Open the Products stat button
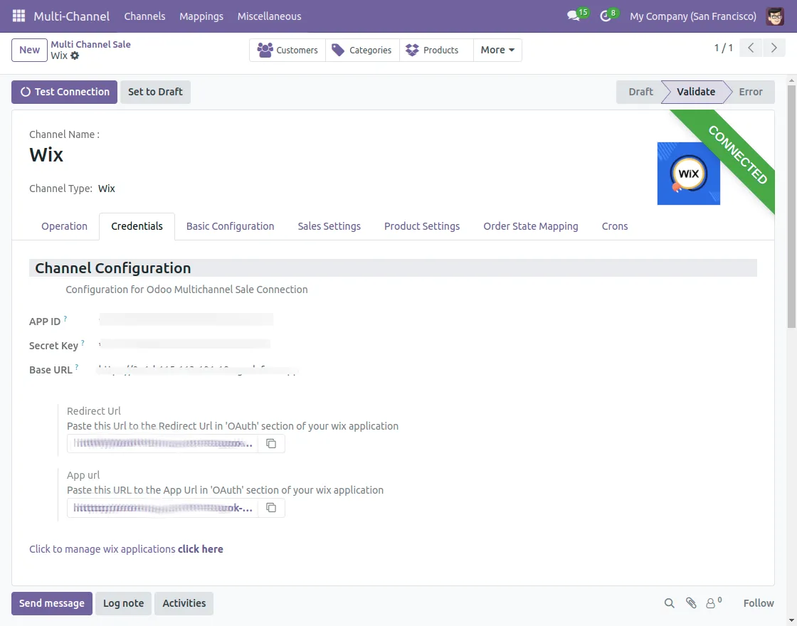The width and height of the screenshot is (797, 626). pyautogui.click(x=437, y=50)
